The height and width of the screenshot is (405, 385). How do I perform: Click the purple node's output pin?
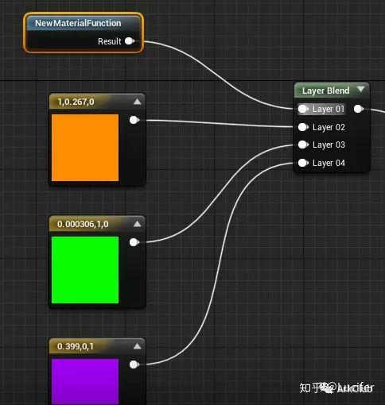(x=134, y=364)
